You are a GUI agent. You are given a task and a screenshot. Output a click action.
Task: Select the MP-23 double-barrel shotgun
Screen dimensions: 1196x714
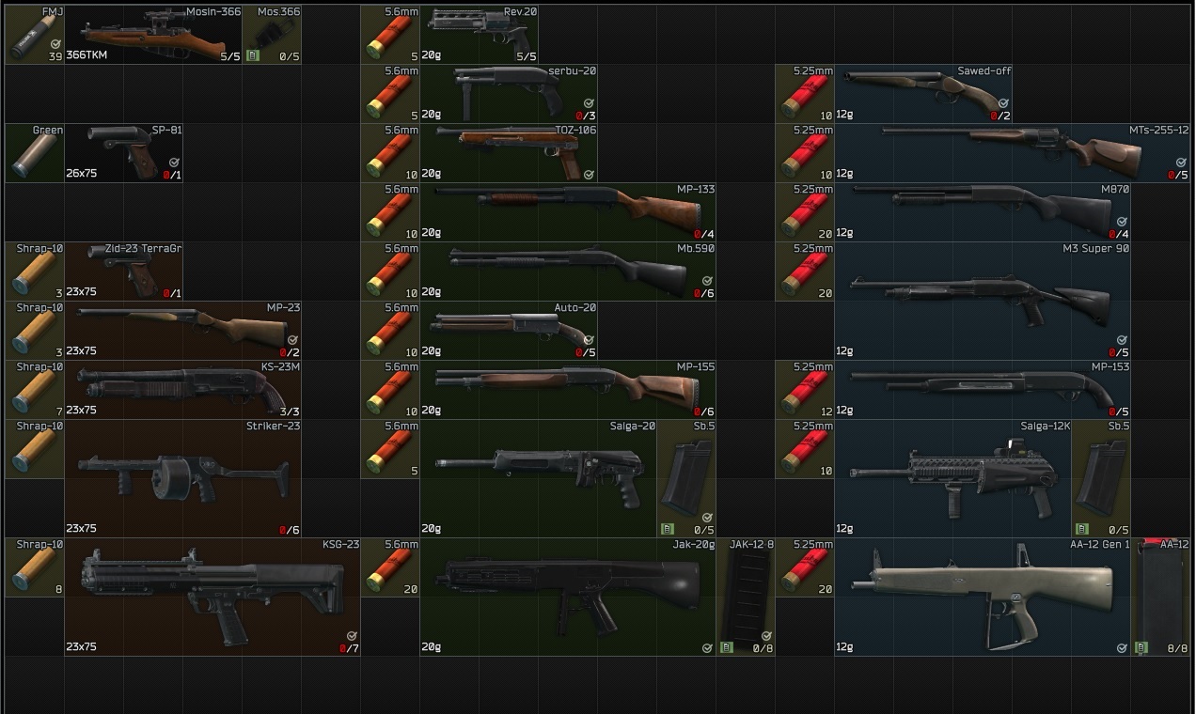pos(183,330)
